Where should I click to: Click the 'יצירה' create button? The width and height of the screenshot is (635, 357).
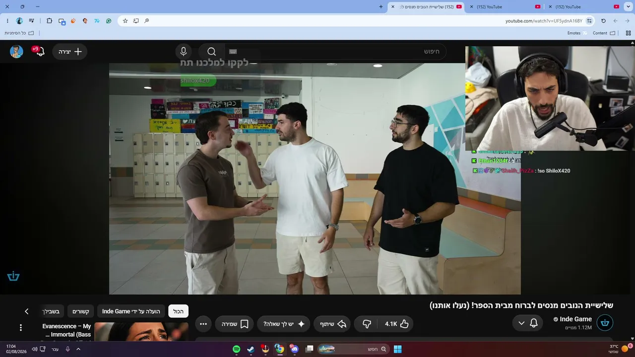pyautogui.click(x=69, y=52)
